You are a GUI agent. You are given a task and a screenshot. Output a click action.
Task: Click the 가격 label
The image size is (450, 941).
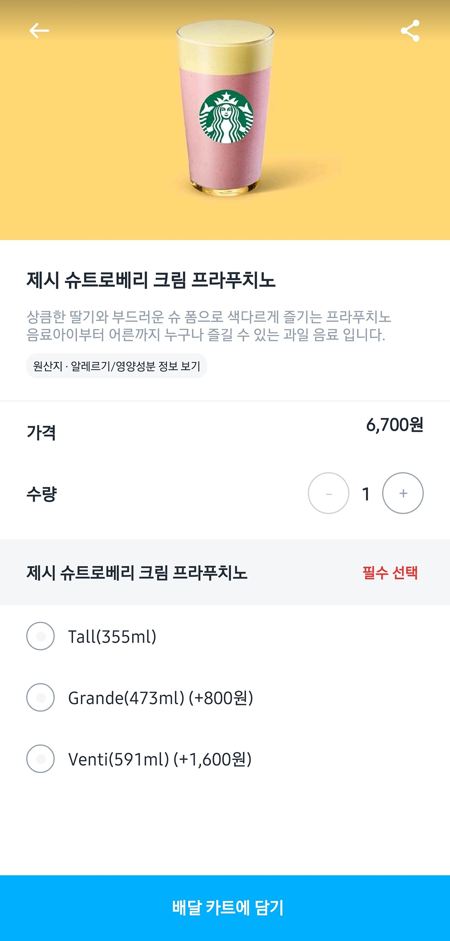(x=41, y=433)
